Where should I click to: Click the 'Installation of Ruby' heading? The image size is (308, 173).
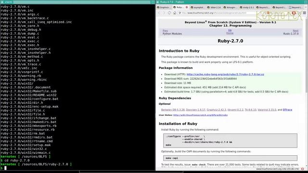(178, 124)
